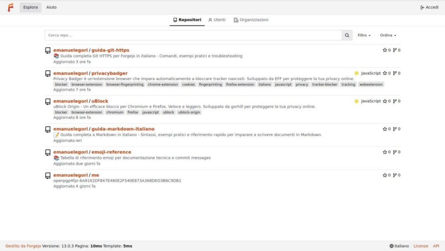Click the Forgejo logo in the header
This screenshot has width=445, height=251.
(x=10, y=7)
